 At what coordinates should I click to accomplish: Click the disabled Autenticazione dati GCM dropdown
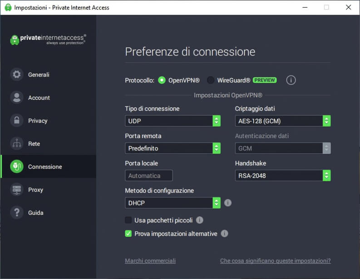[x=283, y=148]
